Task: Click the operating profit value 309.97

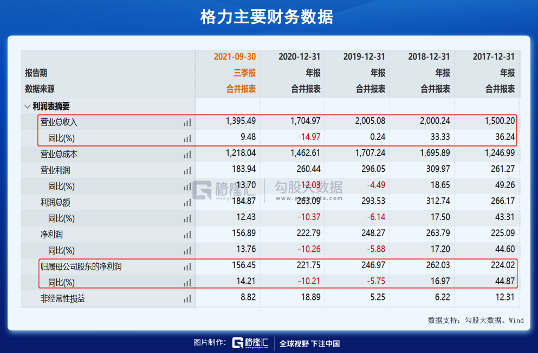Action: tap(438, 169)
